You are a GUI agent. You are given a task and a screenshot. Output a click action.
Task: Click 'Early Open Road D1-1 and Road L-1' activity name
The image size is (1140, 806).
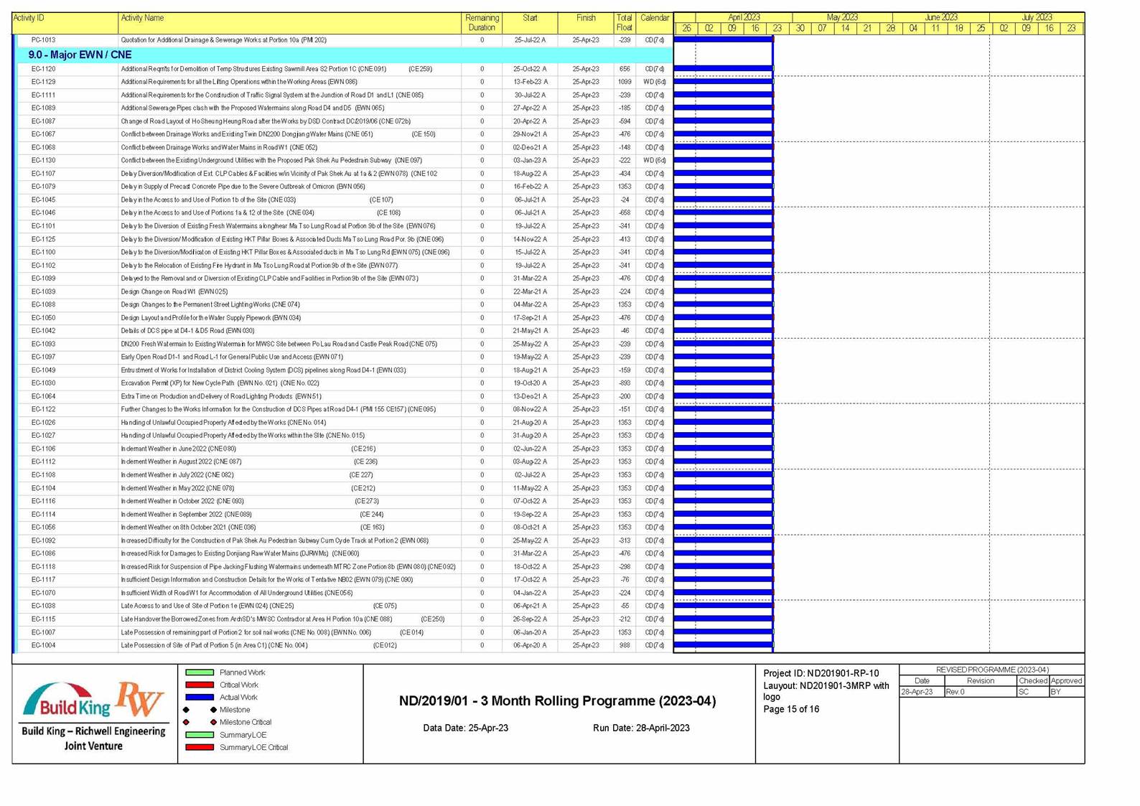click(x=232, y=357)
